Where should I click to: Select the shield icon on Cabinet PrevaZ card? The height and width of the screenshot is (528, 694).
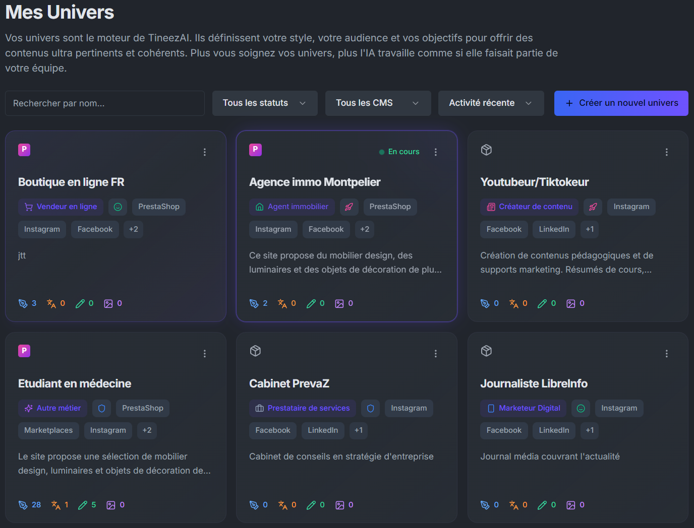pyautogui.click(x=371, y=408)
